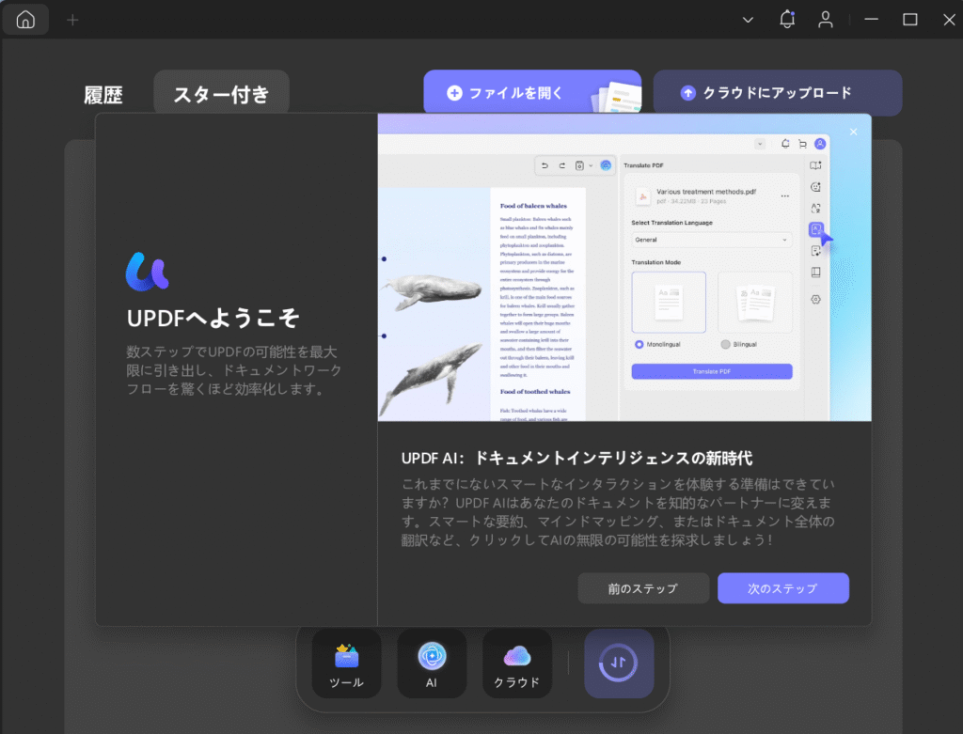This screenshot has height=734, width=963.
Task: Open a new tab with the plus icon
Action: coord(72,20)
